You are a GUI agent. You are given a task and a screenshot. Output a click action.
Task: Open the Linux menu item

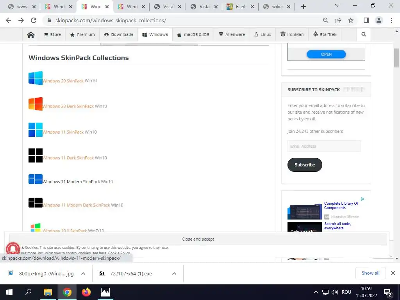tap(262, 34)
